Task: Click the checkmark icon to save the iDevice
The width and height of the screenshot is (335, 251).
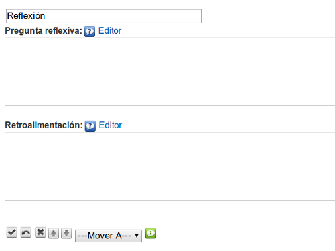Action: coord(12,232)
